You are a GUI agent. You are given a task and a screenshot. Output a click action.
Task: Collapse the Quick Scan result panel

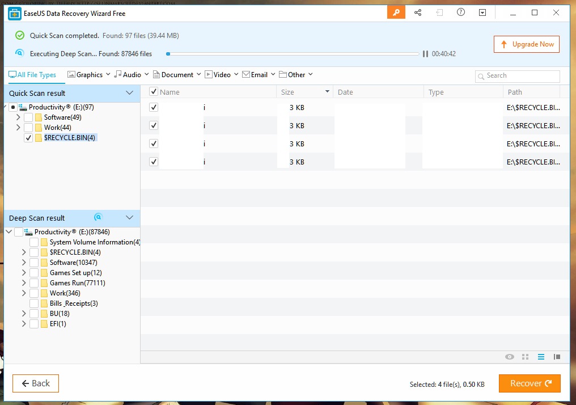[129, 92]
